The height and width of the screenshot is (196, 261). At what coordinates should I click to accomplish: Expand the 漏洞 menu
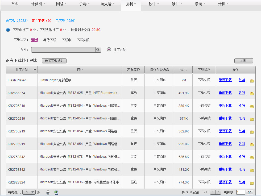point(131,4)
